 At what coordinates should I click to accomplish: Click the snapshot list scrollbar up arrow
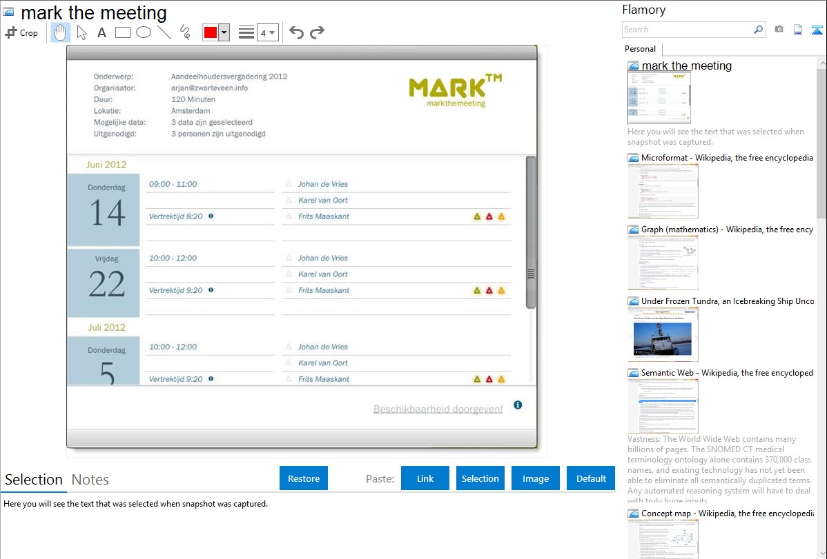(x=821, y=63)
